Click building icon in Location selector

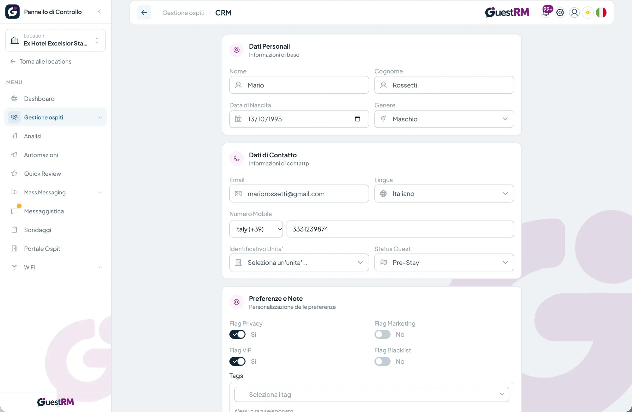pos(15,40)
